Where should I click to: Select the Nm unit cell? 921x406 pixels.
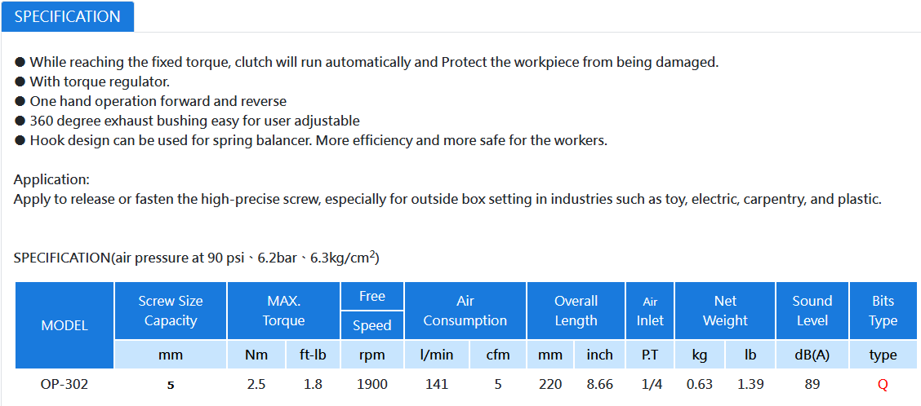click(x=256, y=355)
